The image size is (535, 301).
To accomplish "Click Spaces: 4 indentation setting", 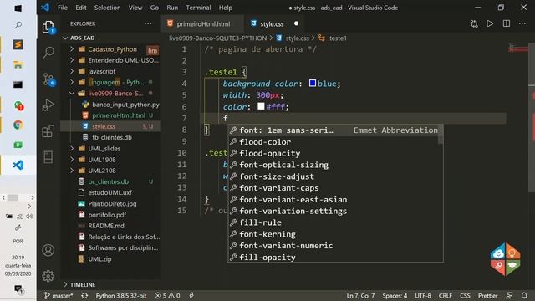I will coord(395,295).
